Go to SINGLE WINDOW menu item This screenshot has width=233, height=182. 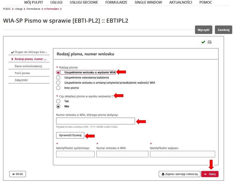pos(148,3)
